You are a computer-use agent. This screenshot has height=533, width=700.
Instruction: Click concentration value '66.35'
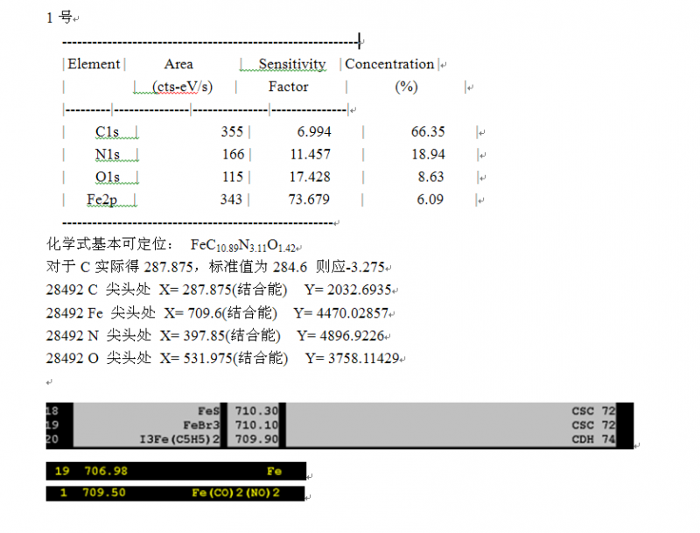click(428, 131)
